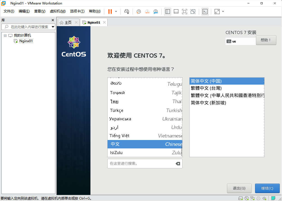Close the 主页 tab

(x=76, y=22)
